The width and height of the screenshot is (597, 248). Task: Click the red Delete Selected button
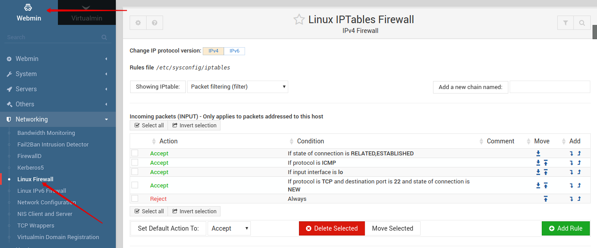click(331, 228)
